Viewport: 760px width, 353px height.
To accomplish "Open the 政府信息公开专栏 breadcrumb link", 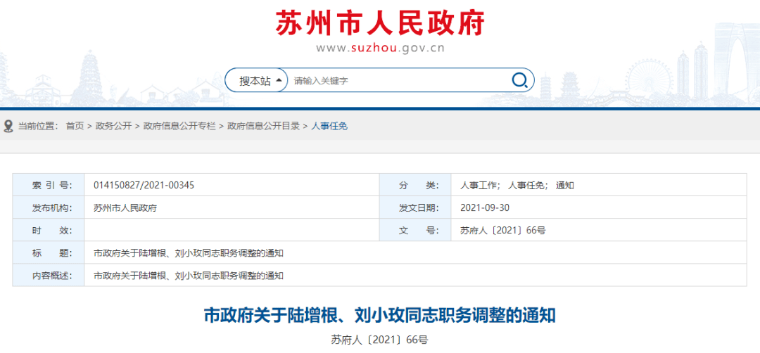I will tap(179, 127).
